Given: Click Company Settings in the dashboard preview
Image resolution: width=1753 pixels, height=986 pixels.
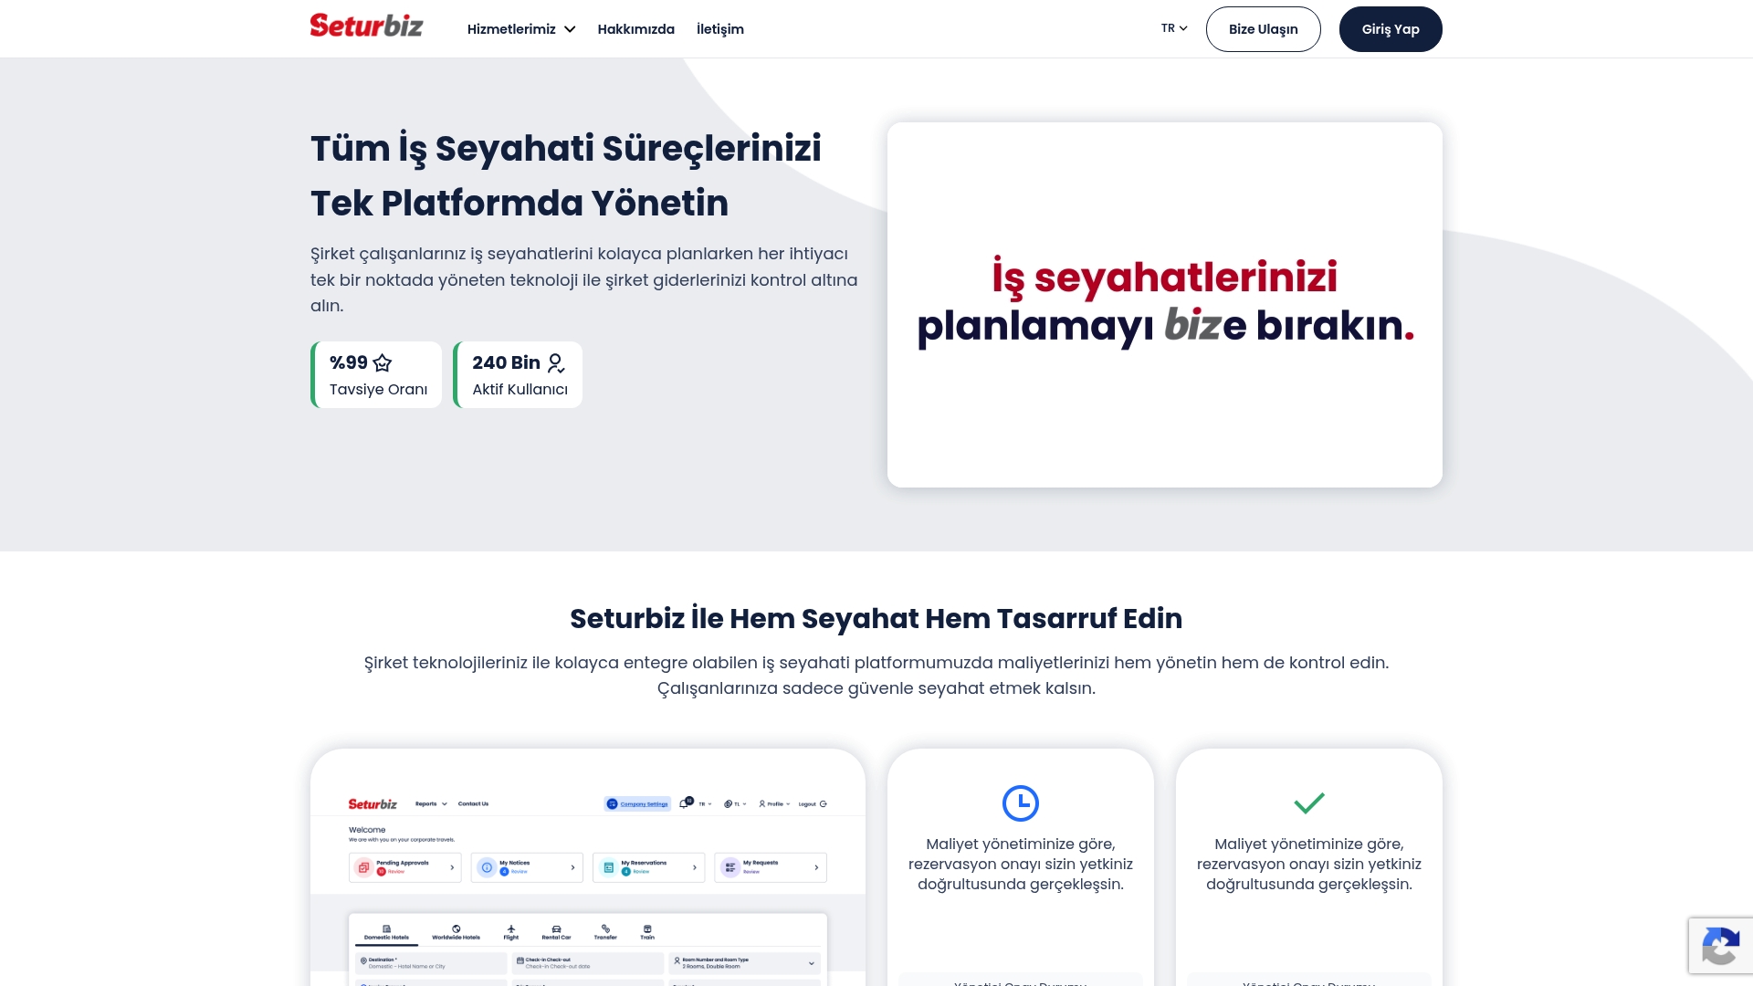Looking at the screenshot, I should click(x=637, y=804).
